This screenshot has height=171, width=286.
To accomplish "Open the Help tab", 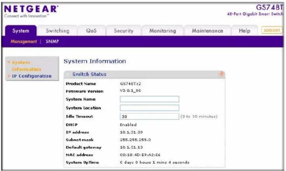I will (x=245, y=31).
